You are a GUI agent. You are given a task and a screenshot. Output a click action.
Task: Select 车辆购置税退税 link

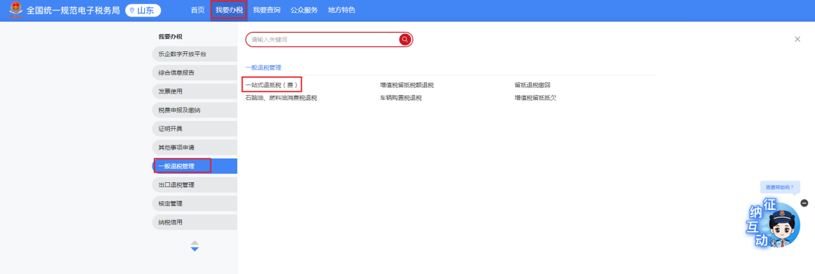(x=400, y=98)
